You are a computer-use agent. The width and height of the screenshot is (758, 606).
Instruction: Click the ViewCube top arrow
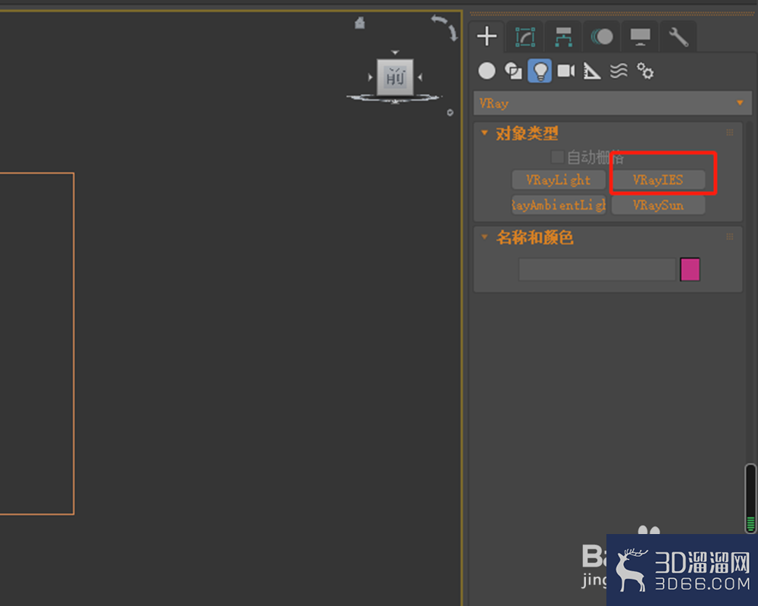[395, 52]
